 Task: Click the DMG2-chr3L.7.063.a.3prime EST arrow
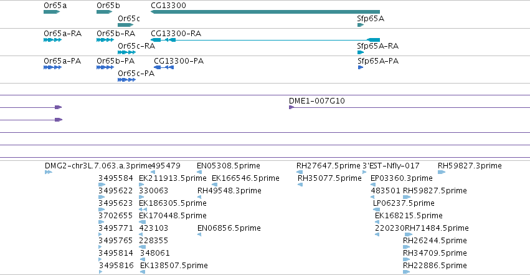[x=49, y=172]
